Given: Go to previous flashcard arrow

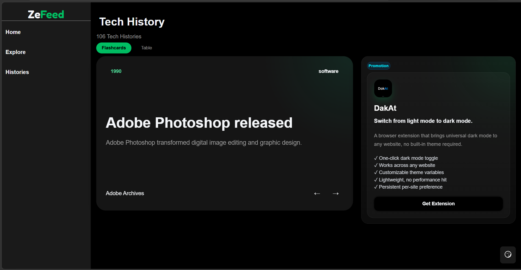Looking at the screenshot, I should pos(317,194).
